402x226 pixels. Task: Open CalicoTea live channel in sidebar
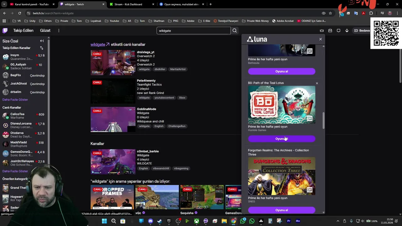point(24,116)
